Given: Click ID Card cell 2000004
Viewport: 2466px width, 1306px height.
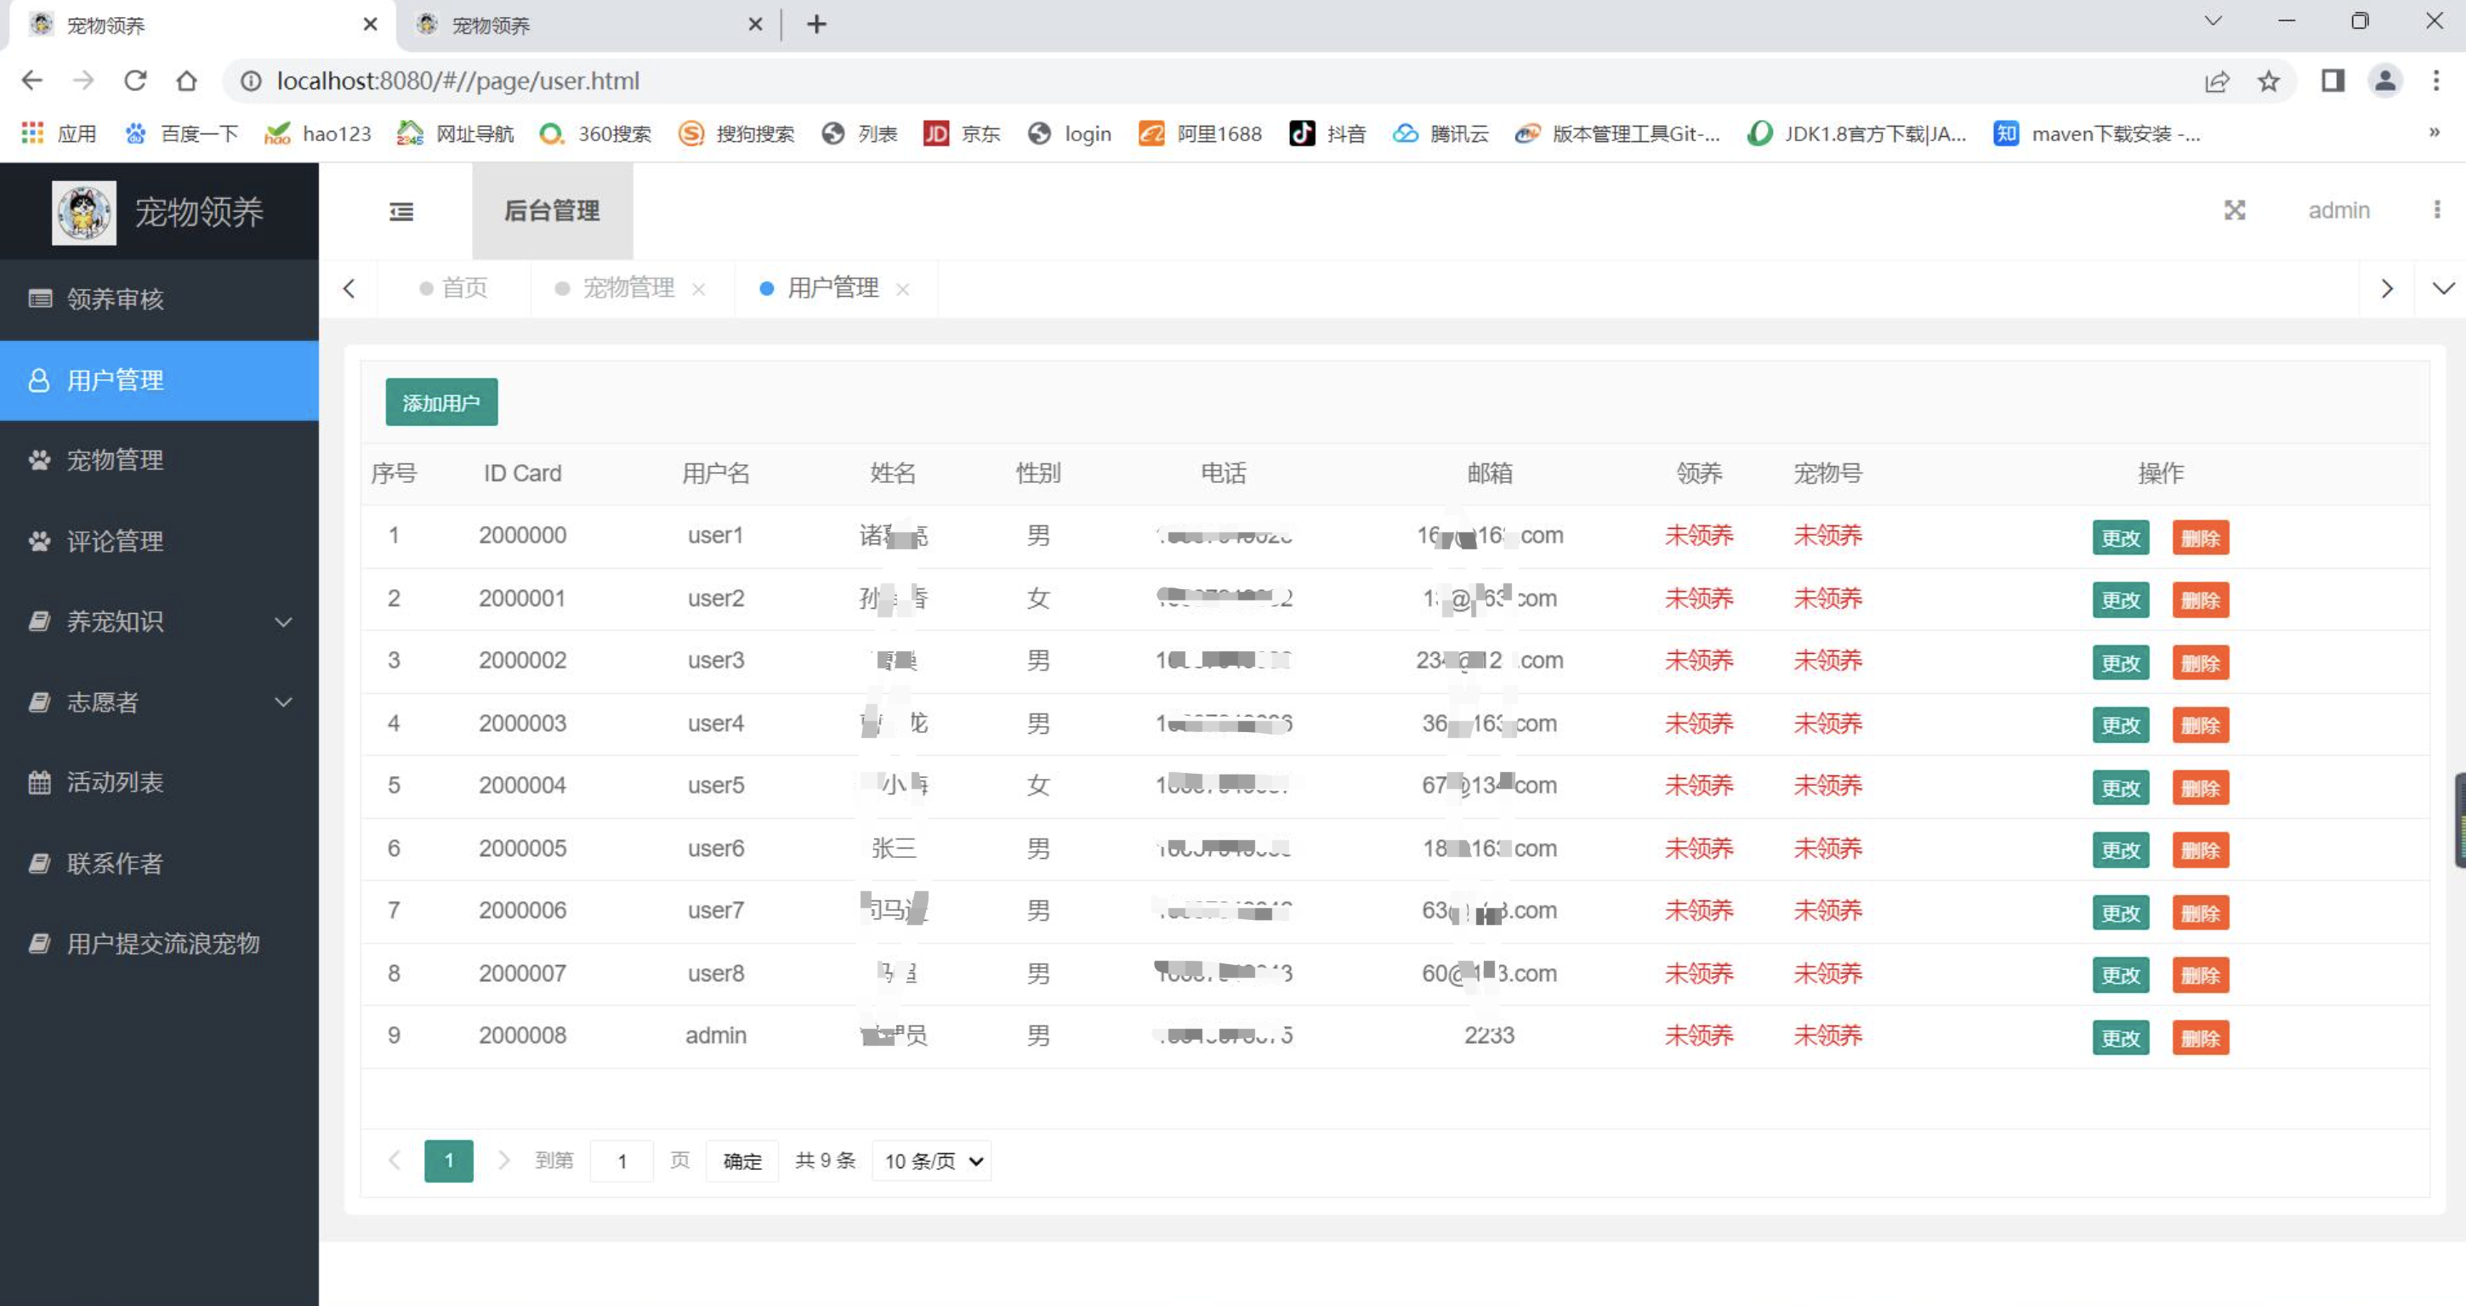Looking at the screenshot, I should click(x=523, y=785).
